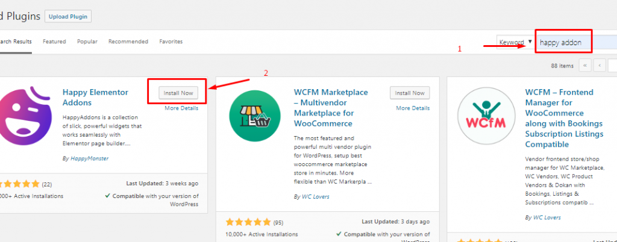The image size is (617, 242).
Task: Click the (22) rating count of Happy Addons
Action: [x=46, y=184]
